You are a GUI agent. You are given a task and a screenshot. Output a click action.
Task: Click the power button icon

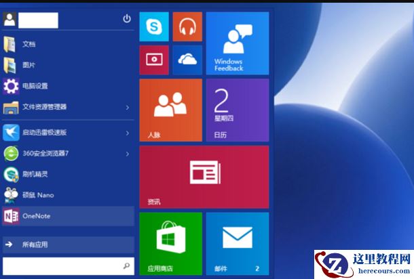point(127,19)
